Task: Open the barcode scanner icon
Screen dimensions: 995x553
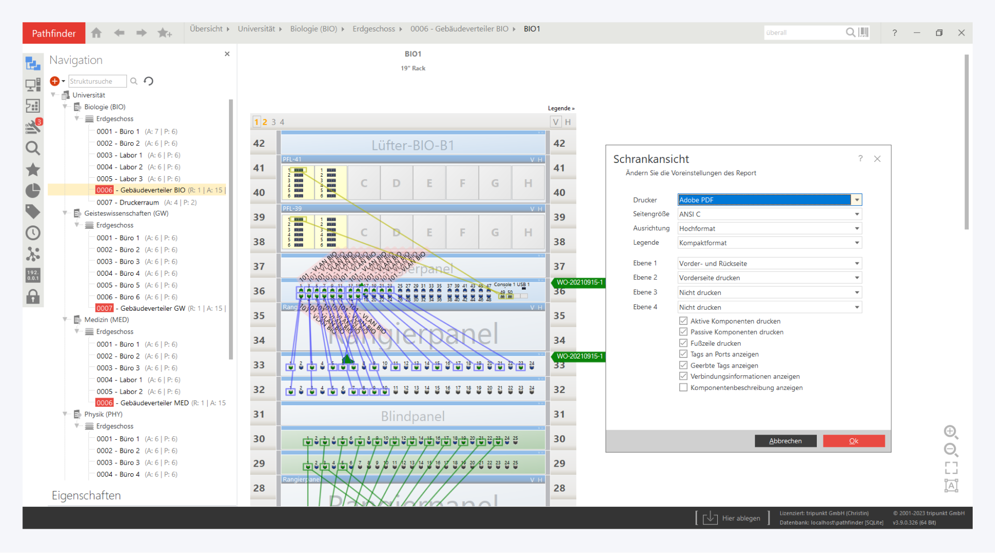Action: [864, 32]
